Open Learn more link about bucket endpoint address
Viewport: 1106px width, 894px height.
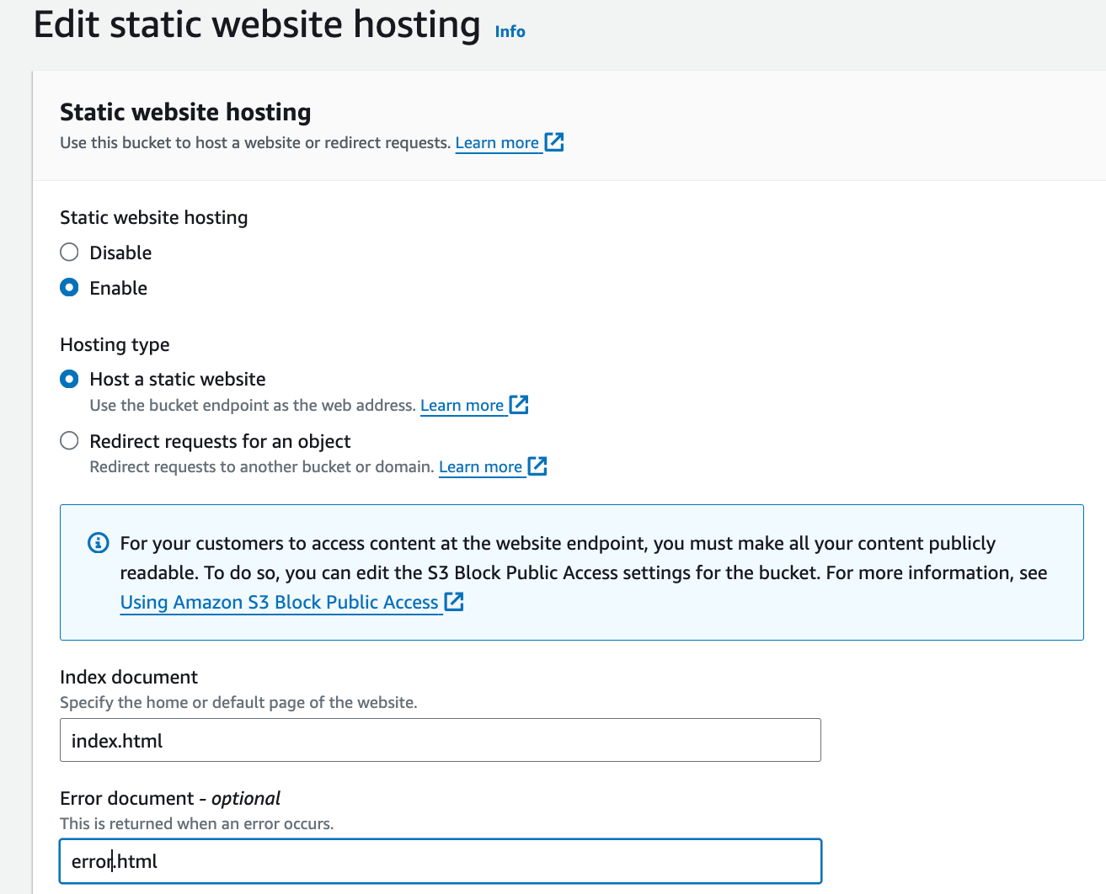point(462,406)
